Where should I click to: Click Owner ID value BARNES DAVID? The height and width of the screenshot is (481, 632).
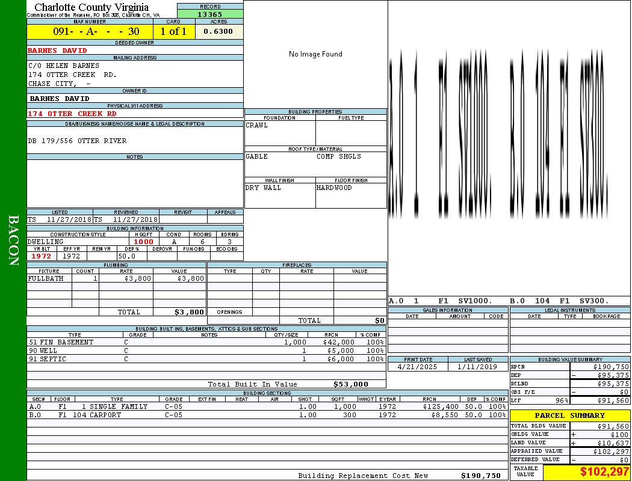click(x=59, y=99)
